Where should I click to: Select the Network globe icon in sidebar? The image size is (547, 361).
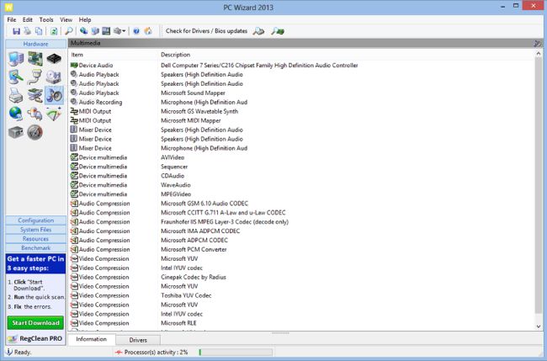[16, 114]
